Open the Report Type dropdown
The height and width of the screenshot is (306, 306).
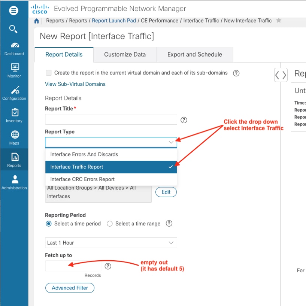[x=111, y=142]
